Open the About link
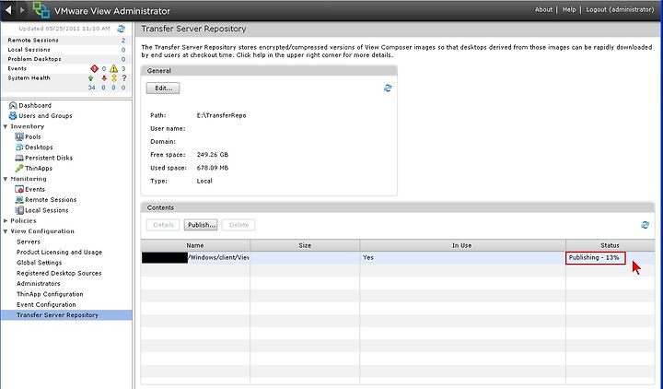663x389 pixels. 543,9
